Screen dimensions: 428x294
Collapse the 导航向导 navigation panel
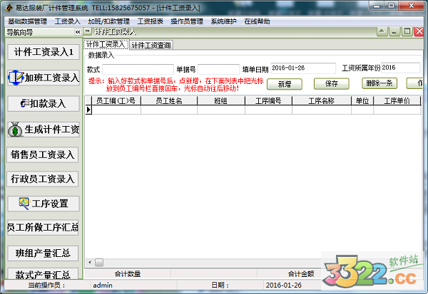point(78,32)
